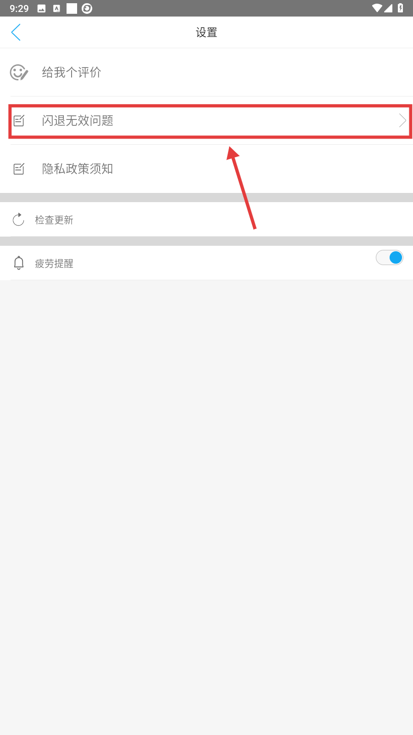This screenshot has height=735, width=413.
Task: Tap the 疲劳提醒 label
Action: point(54,264)
